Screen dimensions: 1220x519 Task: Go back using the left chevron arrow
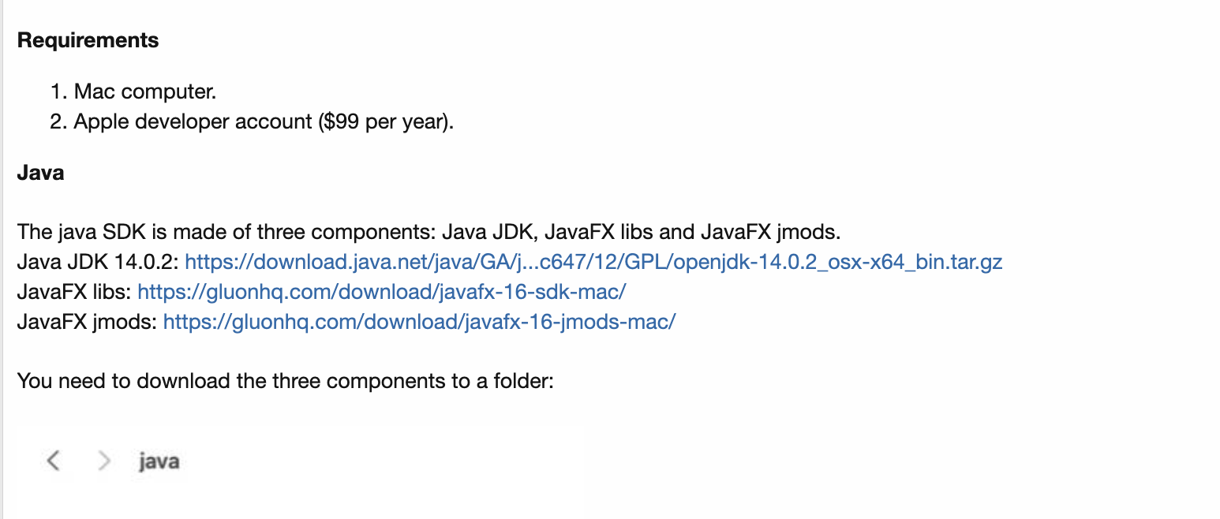[x=54, y=461]
